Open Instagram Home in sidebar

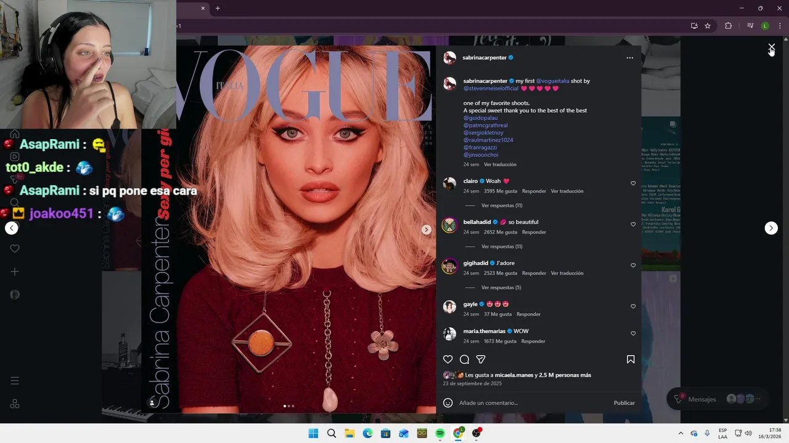[x=15, y=134]
